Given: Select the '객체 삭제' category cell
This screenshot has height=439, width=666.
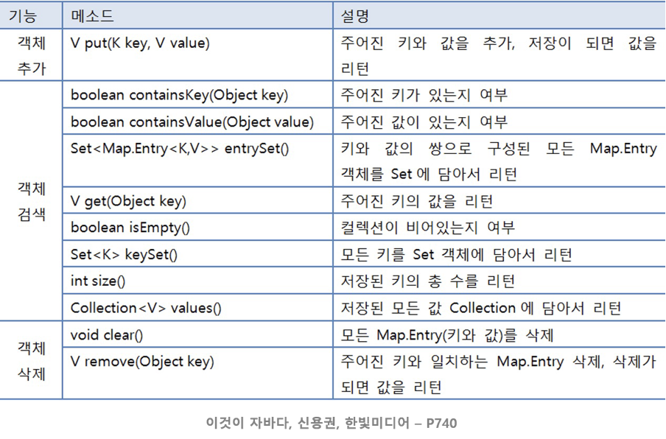Looking at the screenshot, I should coord(31,360).
